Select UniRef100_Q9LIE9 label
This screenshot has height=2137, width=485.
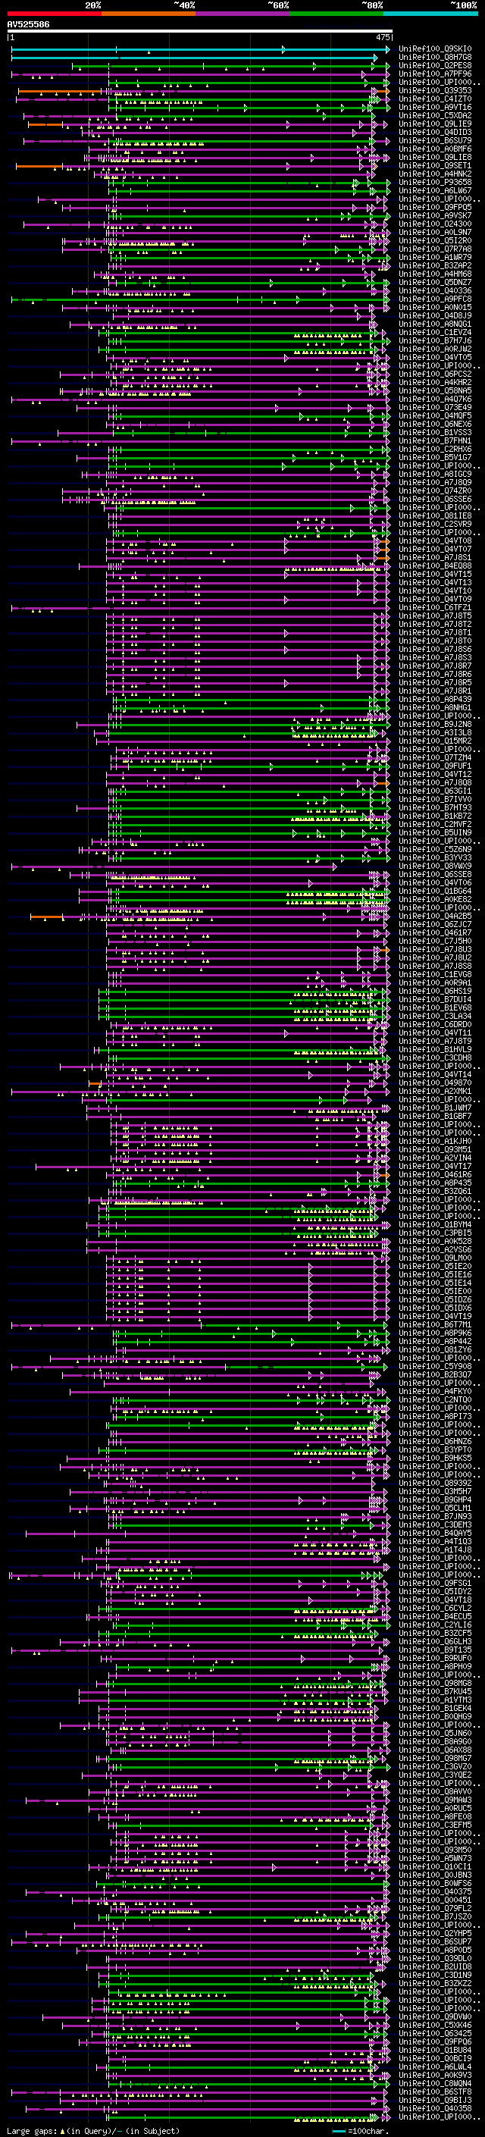click(x=435, y=124)
